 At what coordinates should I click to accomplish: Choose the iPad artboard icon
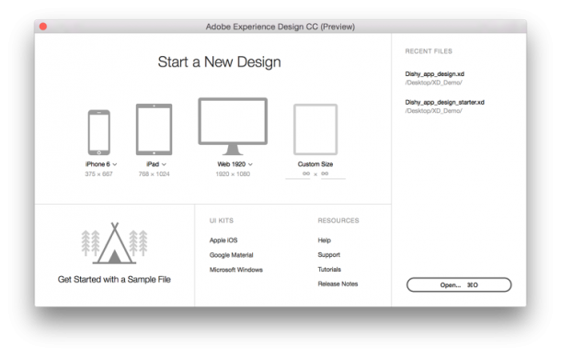pos(154,129)
